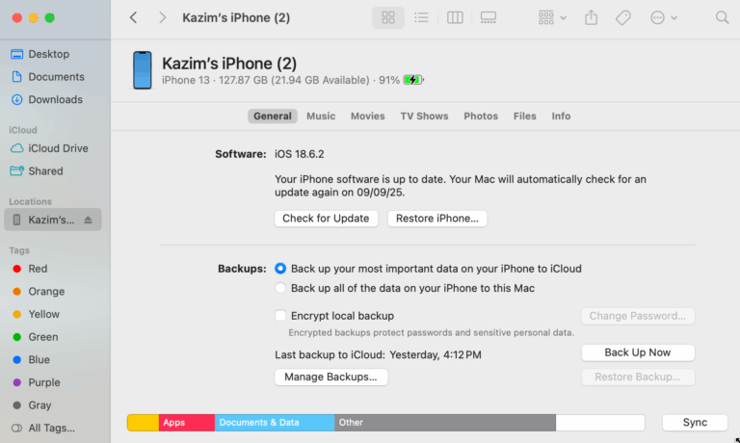Click the Other storage bar segment
The height and width of the screenshot is (443, 740).
[x=445, y=423]
